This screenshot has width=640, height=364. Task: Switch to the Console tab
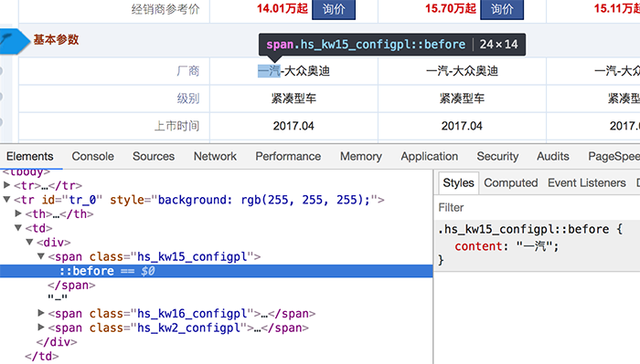coord(92,156)
